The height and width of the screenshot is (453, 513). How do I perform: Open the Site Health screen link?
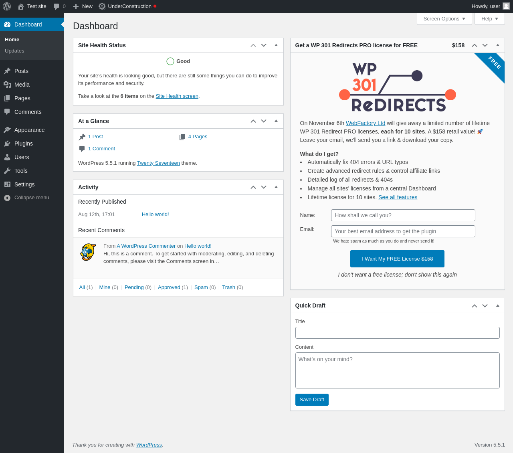pyautogui.click(x=177, y=96)
